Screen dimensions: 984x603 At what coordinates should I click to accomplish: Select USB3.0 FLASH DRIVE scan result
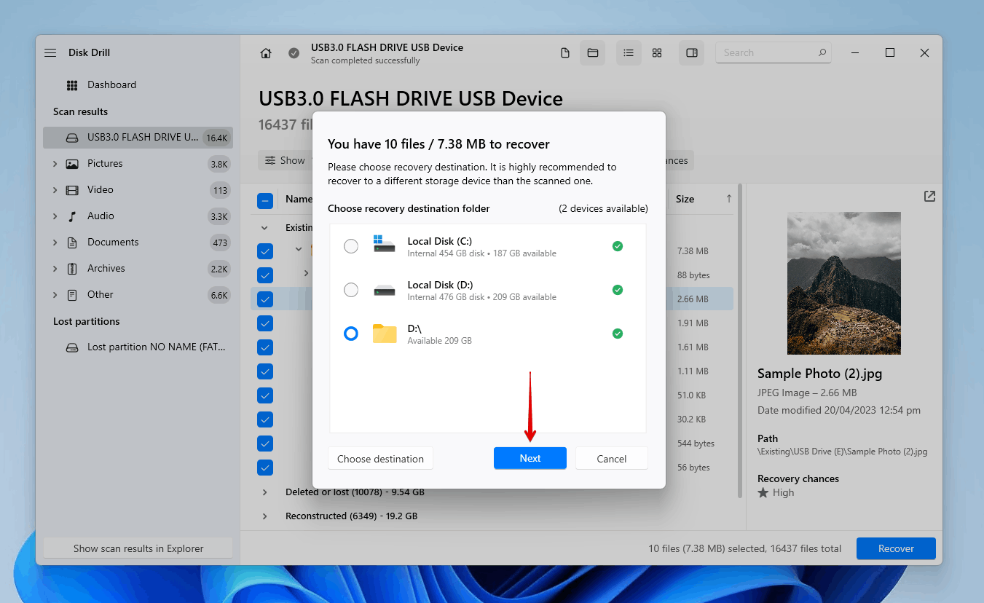[138, 138]
